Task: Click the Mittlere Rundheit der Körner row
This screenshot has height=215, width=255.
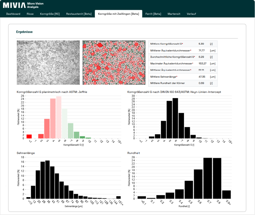Action: 183,83
